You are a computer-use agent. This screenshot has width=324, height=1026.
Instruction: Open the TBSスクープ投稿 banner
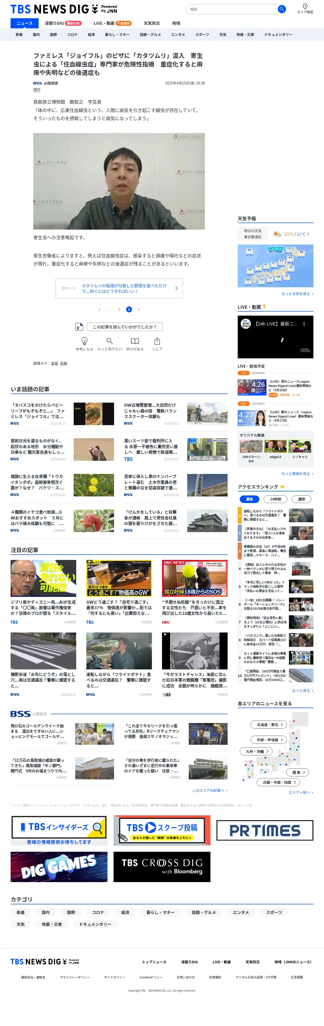(x=162, y=831)
